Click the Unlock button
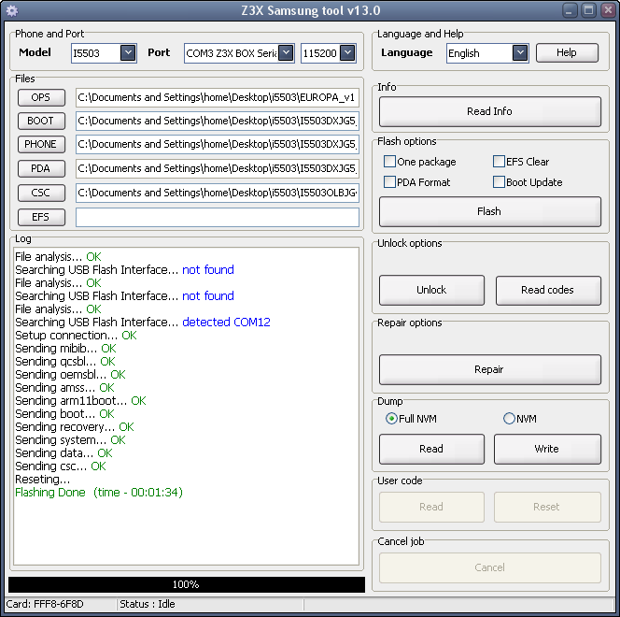This screenshot has height=617, width=620. coord(431,290)
